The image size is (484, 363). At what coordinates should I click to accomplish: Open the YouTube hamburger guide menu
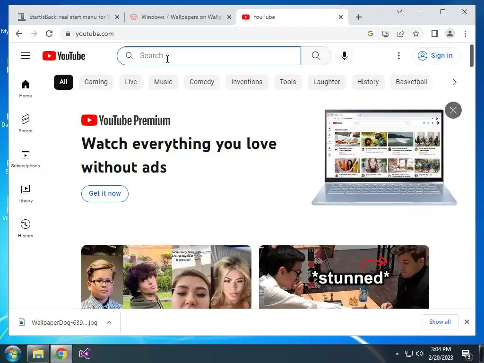click(26, 56)
